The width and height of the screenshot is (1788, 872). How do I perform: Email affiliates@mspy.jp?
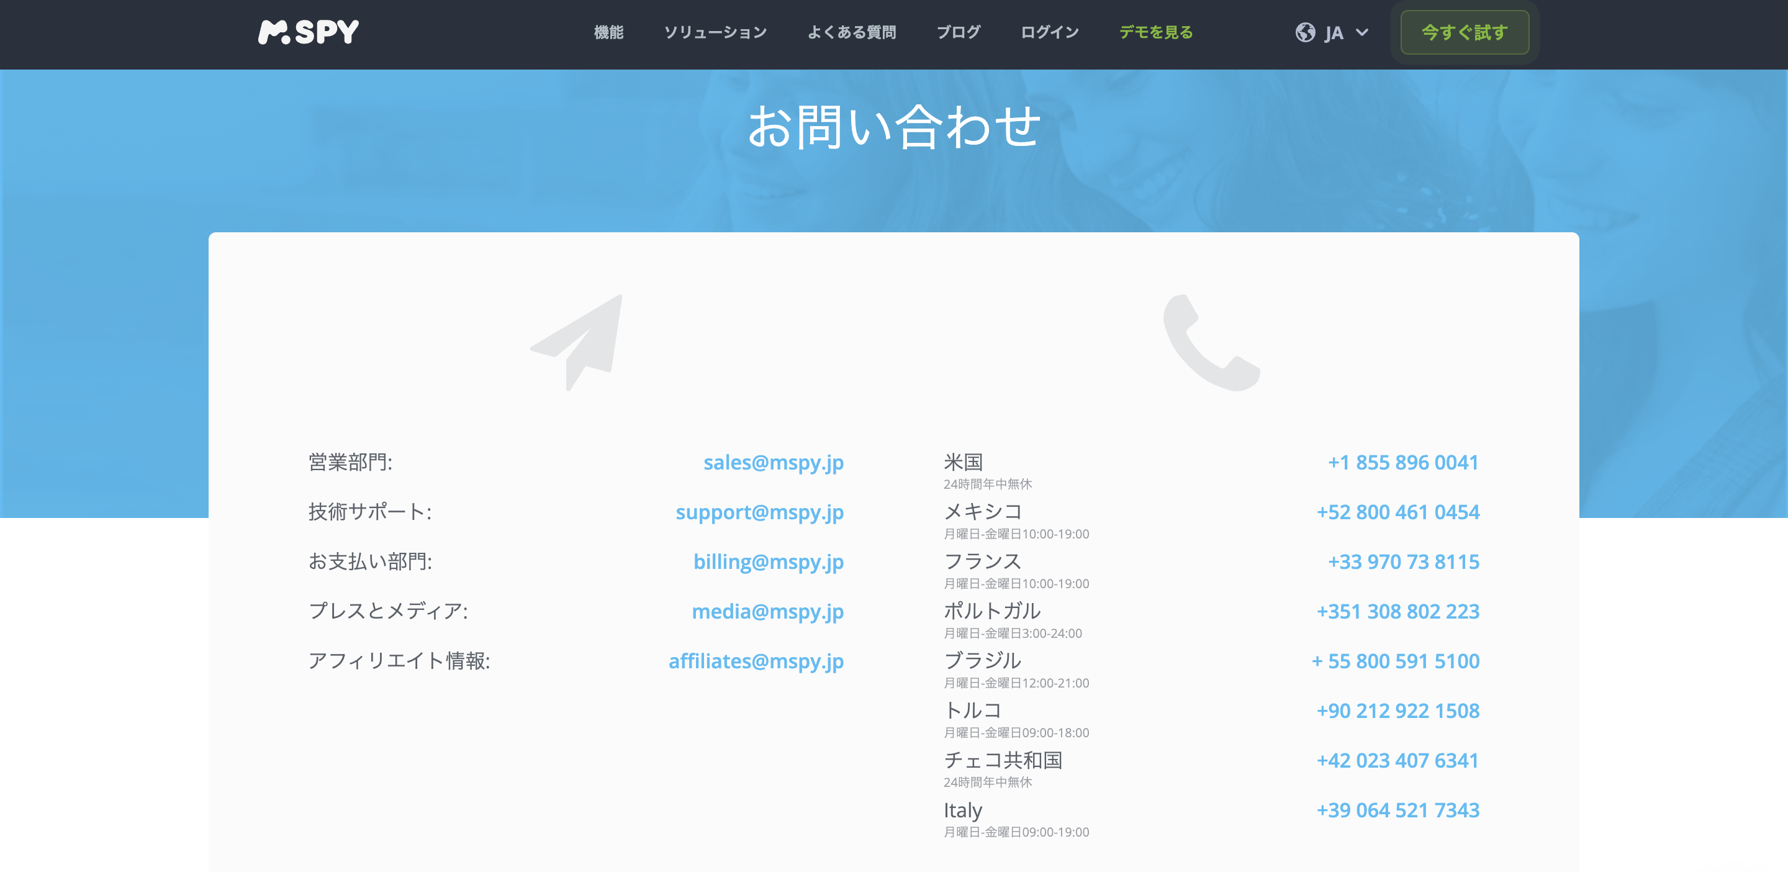[756, 661]
